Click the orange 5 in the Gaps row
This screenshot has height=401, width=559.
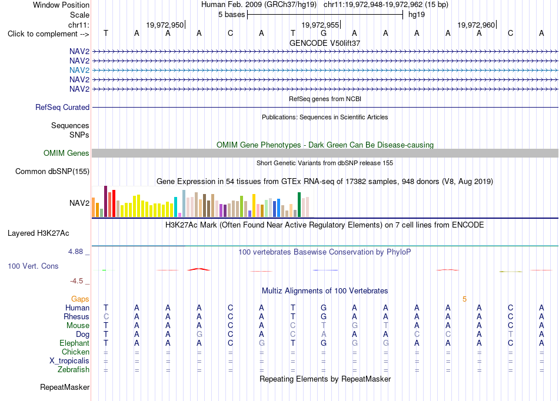coord(464,299)
